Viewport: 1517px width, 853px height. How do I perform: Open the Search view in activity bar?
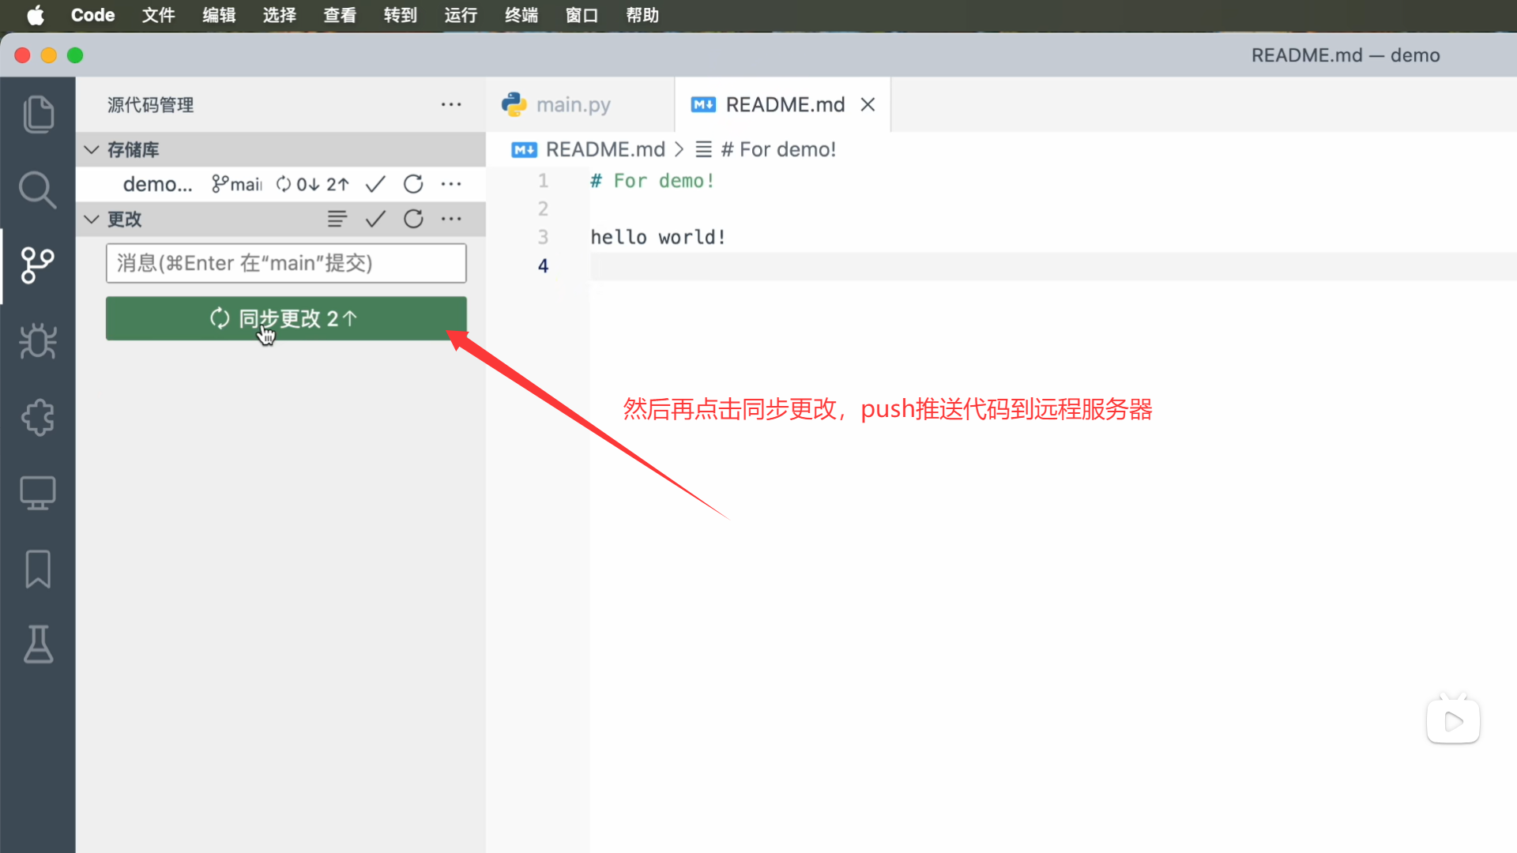point(38,190)
